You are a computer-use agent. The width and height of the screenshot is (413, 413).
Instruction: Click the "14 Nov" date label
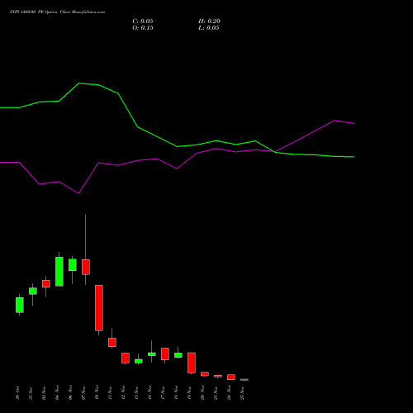pyautogui.click(x=150, y=393)
